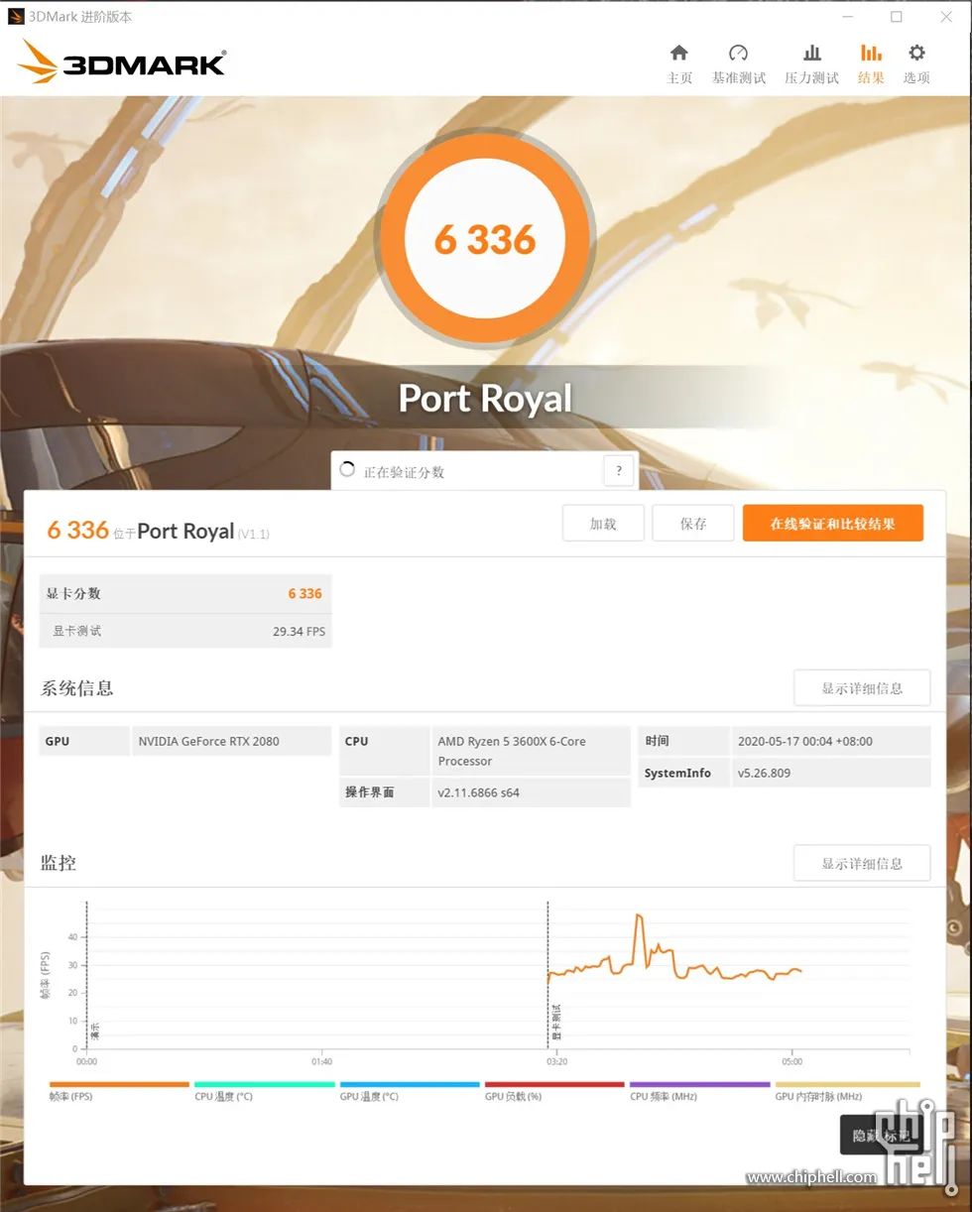
Task: Click the 监控 section heading
Action: (59, 863)
